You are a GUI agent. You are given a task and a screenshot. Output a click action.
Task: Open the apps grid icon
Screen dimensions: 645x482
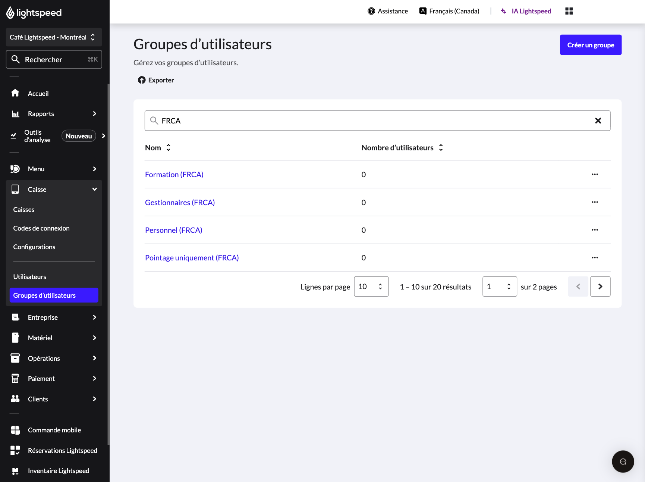pyautogui.click(x=569, y=11)
